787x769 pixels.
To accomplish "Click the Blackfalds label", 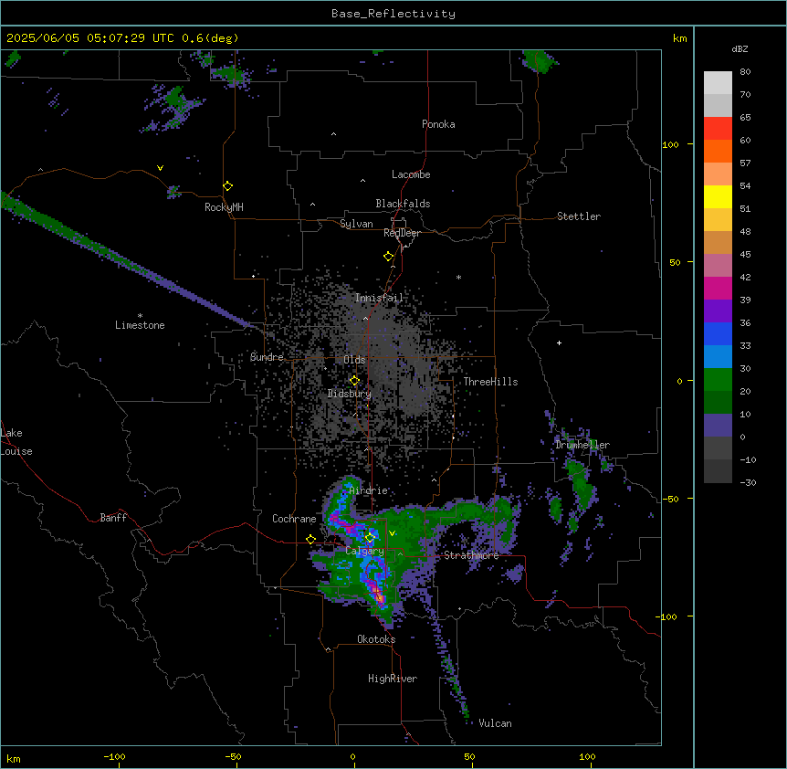I will tap(403, 204).
